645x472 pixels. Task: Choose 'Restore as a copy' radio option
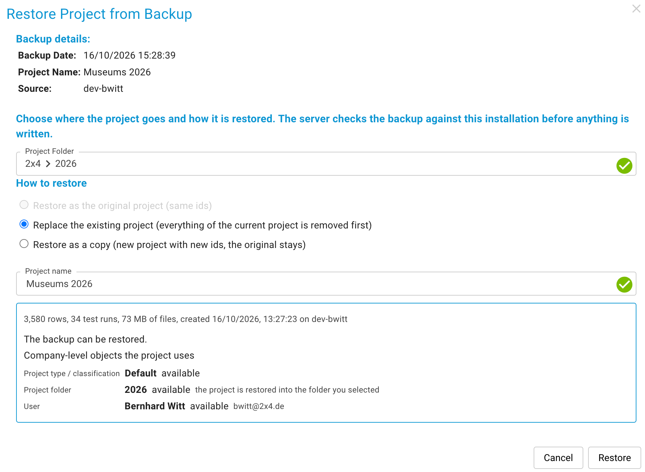click(x=24, y=244)
